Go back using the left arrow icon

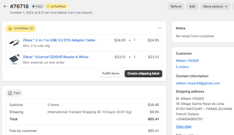(x=5, y=6)
